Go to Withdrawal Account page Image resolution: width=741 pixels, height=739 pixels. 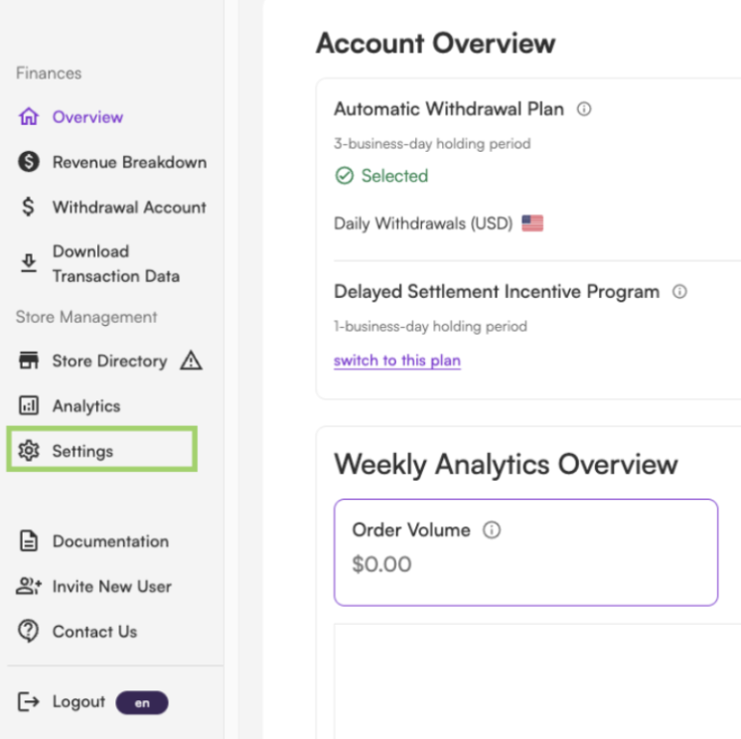[112, 207]
